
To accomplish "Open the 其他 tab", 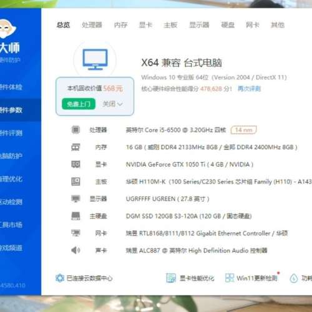I will 278,25.
